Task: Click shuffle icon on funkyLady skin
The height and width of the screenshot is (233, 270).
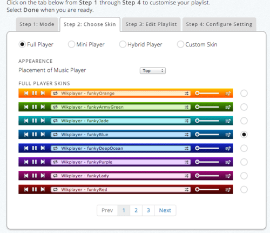Action: click(x=186, y=176)
